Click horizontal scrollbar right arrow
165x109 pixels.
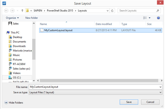tap(162, 80)
